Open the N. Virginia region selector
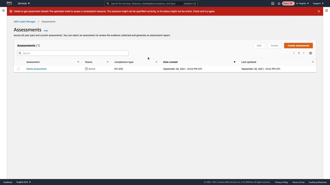Screen dimensions: 330x185 click(302, 3)
